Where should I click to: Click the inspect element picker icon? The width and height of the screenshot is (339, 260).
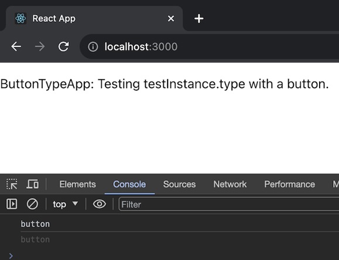[12, 184]
